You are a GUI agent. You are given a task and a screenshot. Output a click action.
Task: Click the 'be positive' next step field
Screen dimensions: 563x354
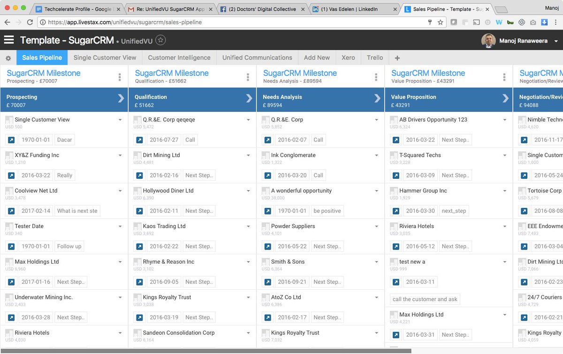click(327, 211)
